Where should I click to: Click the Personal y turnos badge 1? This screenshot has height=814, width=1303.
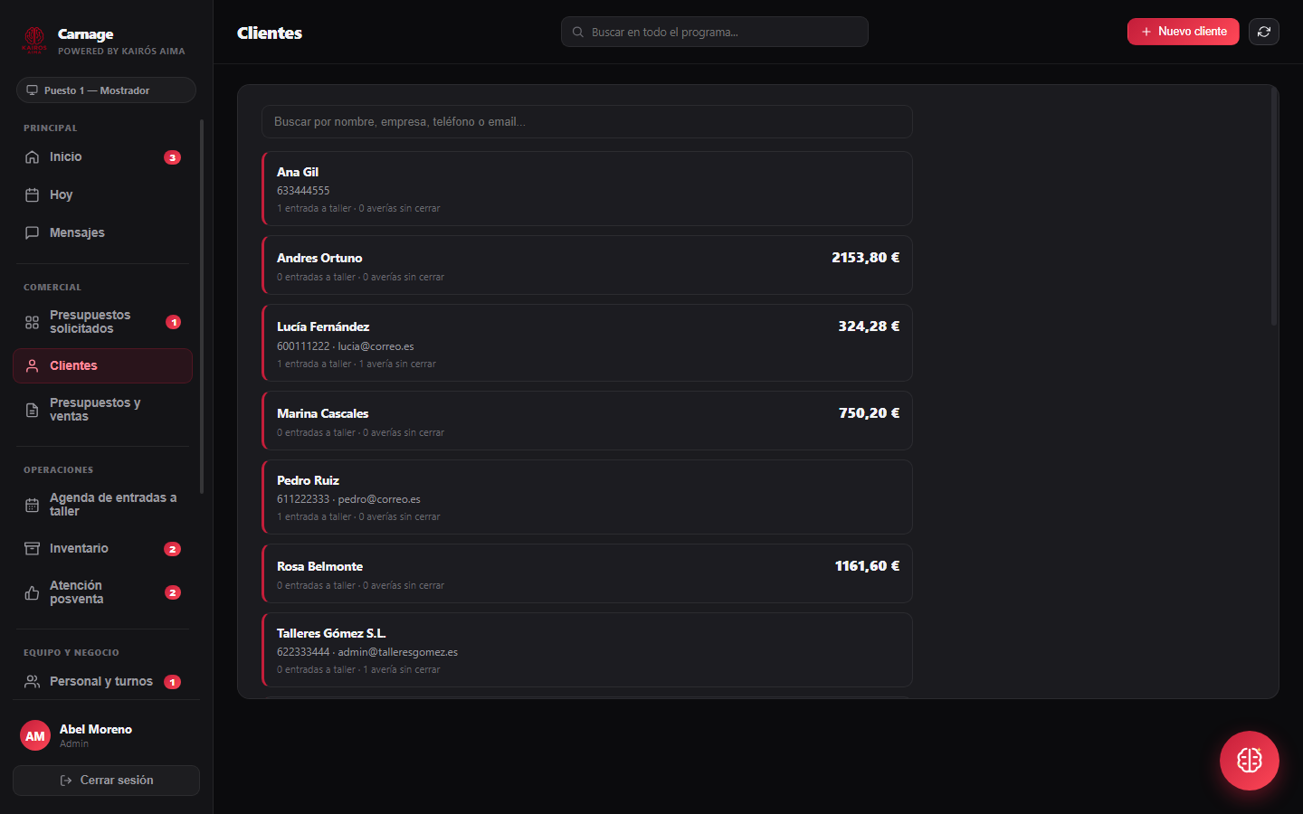[173, 682]
